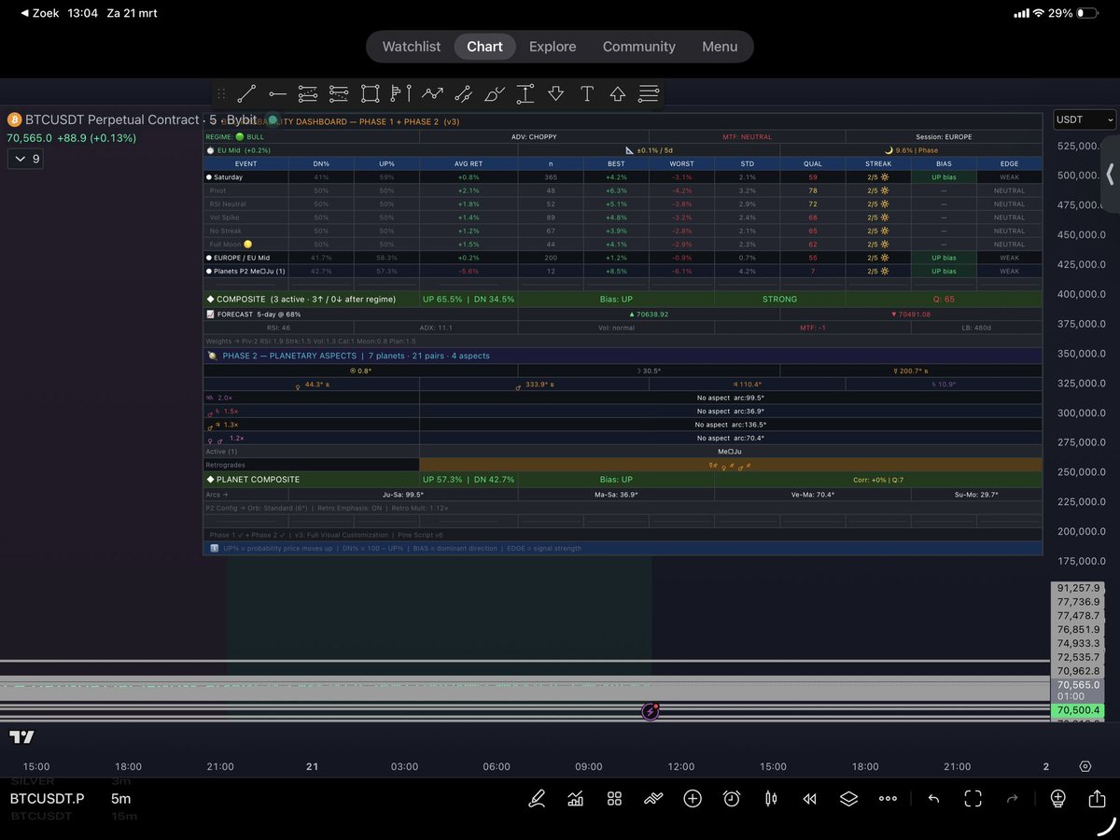The height and width of the screenshot is (840, 1120).
Task: Share chart with the share icon
Action: pyautogui.click(x=1097, y=798)
